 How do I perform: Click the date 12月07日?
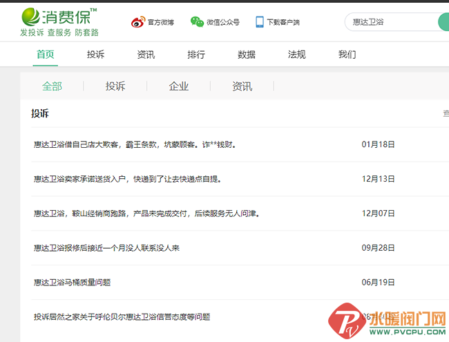coord(378,213)
